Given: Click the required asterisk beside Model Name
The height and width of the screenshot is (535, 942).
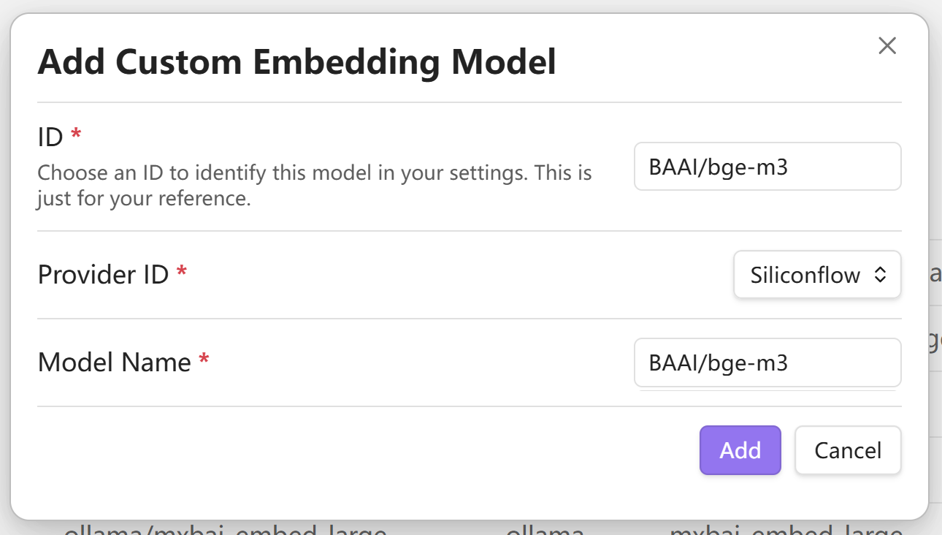Looking at the screenshot, I should click(x=204, y=360).
